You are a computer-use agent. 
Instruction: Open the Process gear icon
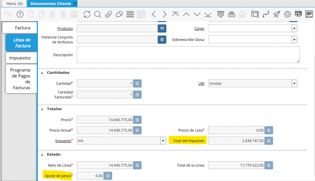pyautogui.click(x=288, y=14)
